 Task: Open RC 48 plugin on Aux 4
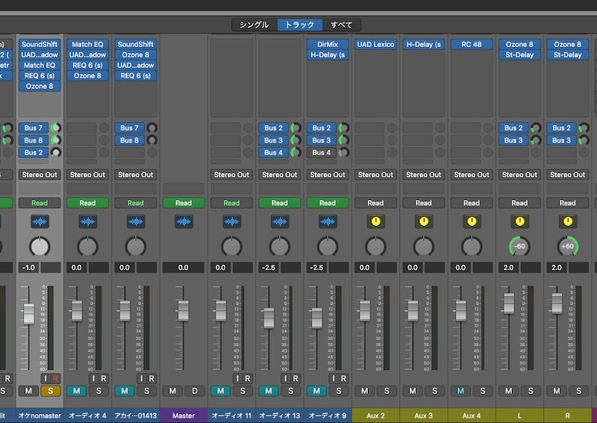pos(472,44)
